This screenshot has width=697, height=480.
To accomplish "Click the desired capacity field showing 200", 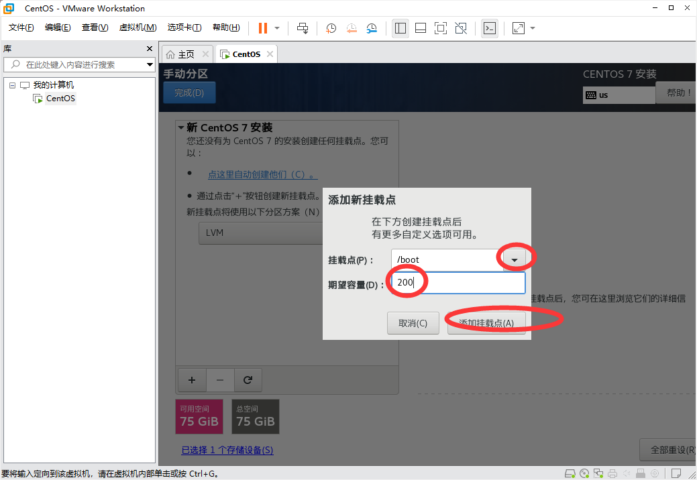I will tap(458, 282).
